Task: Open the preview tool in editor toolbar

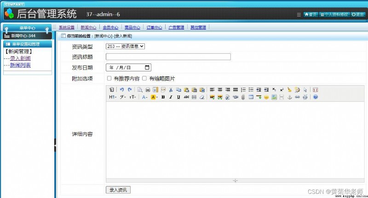Action: (140, 90)
